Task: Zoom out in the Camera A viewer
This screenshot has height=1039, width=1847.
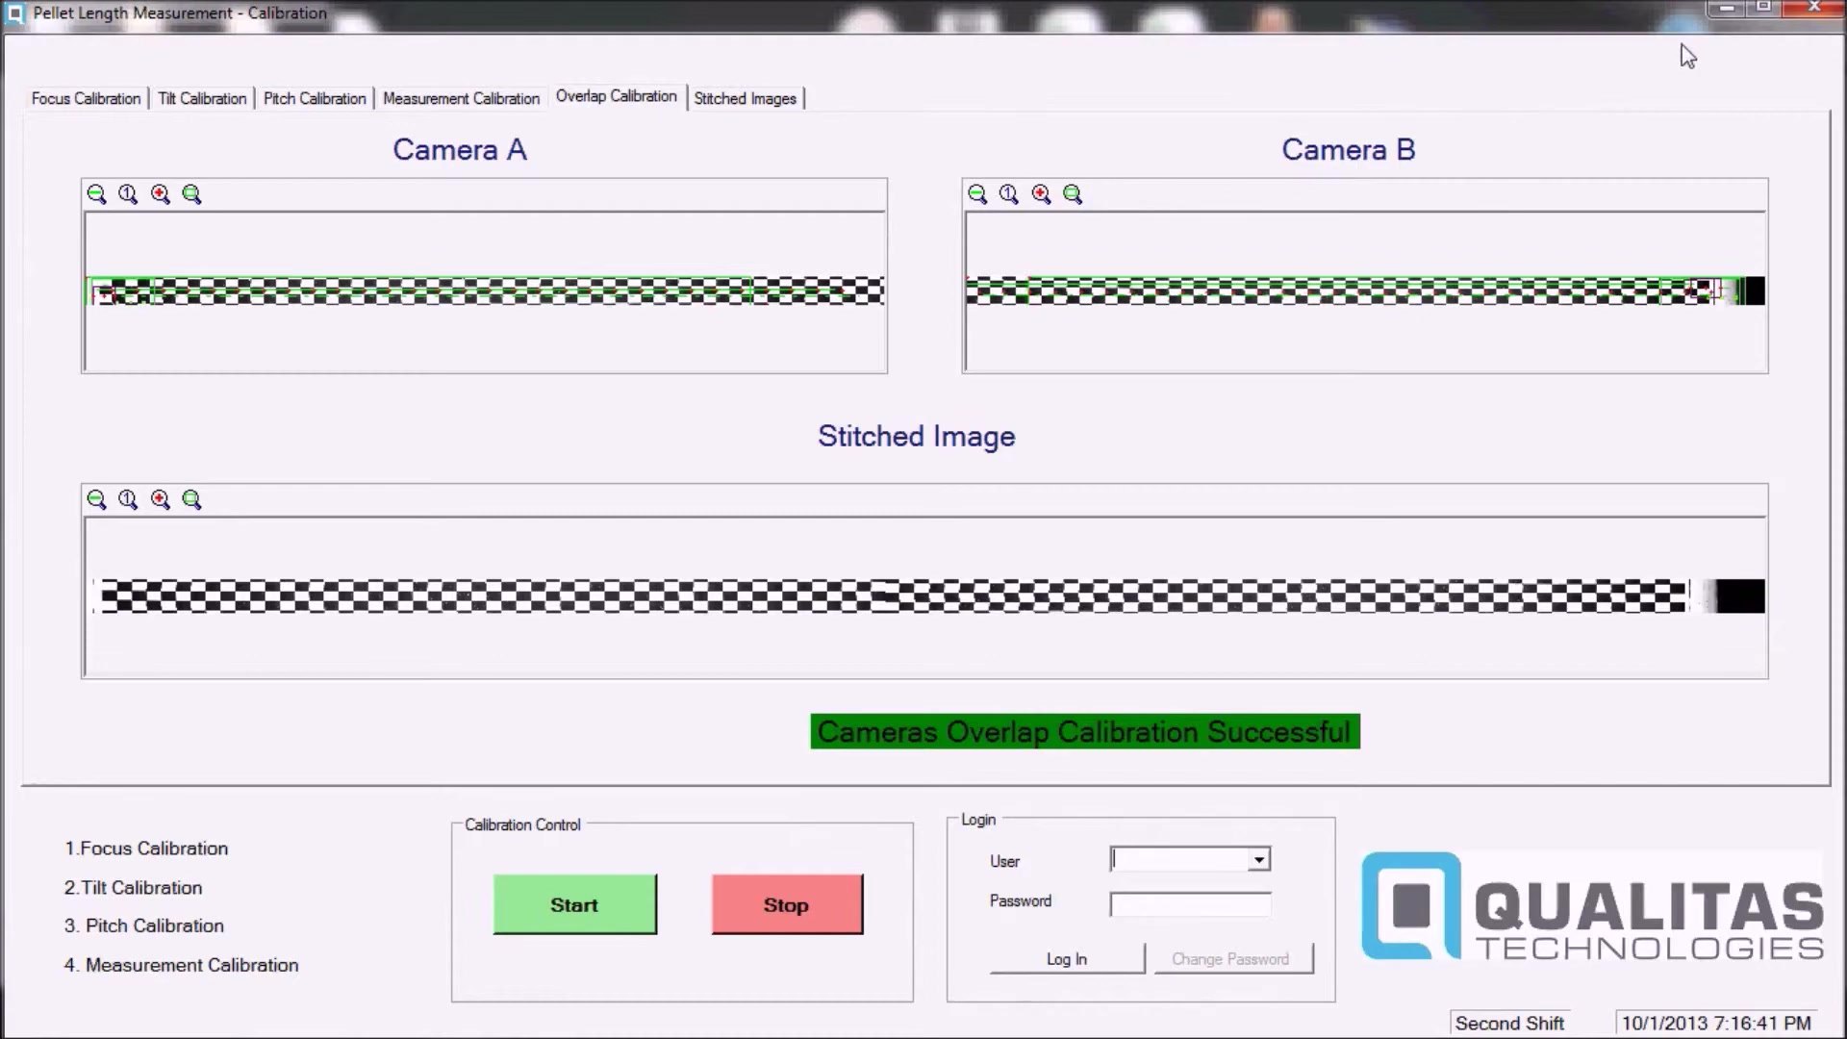Action: [x=96, y=194]
